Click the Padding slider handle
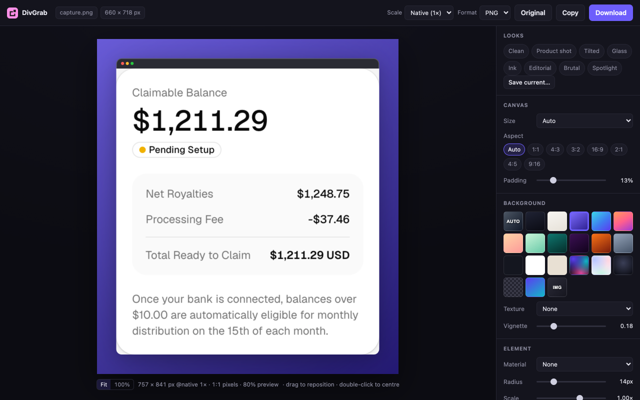Screen dimensions: 640x400 click(x=553, y=180)
